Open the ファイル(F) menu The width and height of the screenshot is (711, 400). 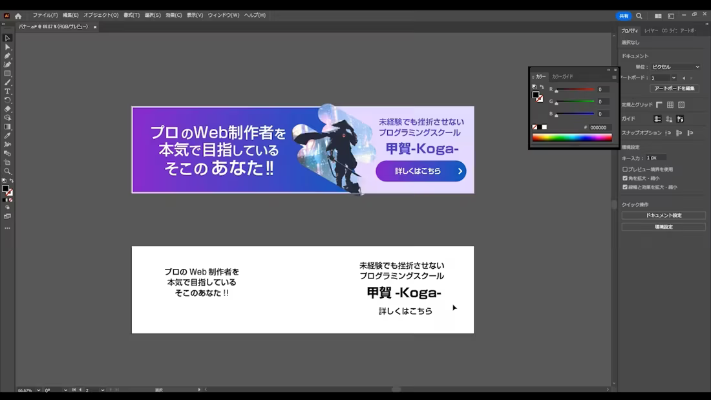tap(45, 16)
